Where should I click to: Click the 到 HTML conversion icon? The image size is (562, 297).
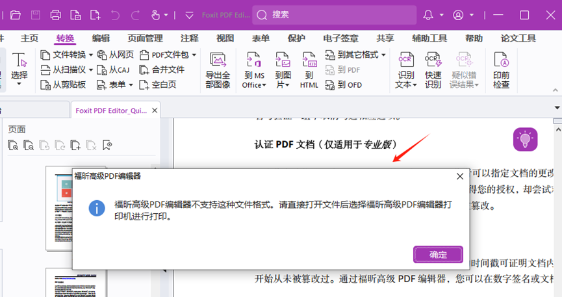(309, 70)
